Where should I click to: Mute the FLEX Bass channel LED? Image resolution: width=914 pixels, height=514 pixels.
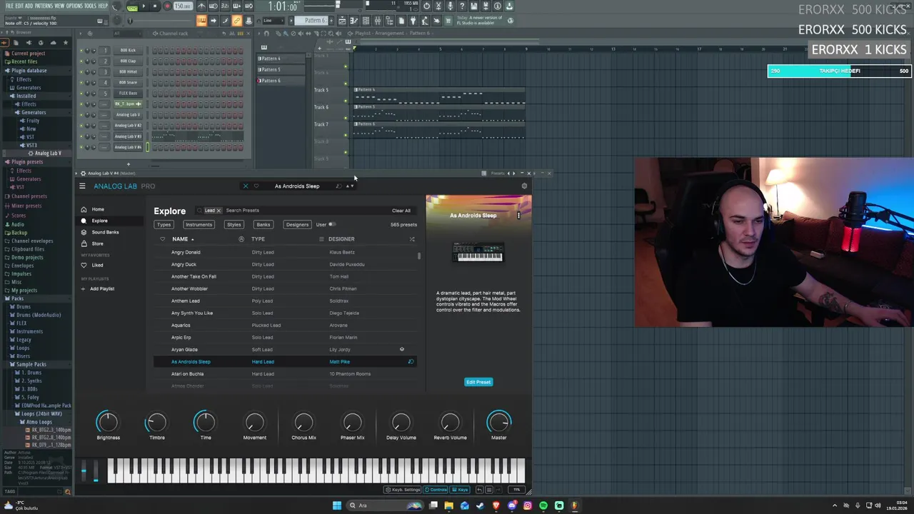(x=81, y=94)
